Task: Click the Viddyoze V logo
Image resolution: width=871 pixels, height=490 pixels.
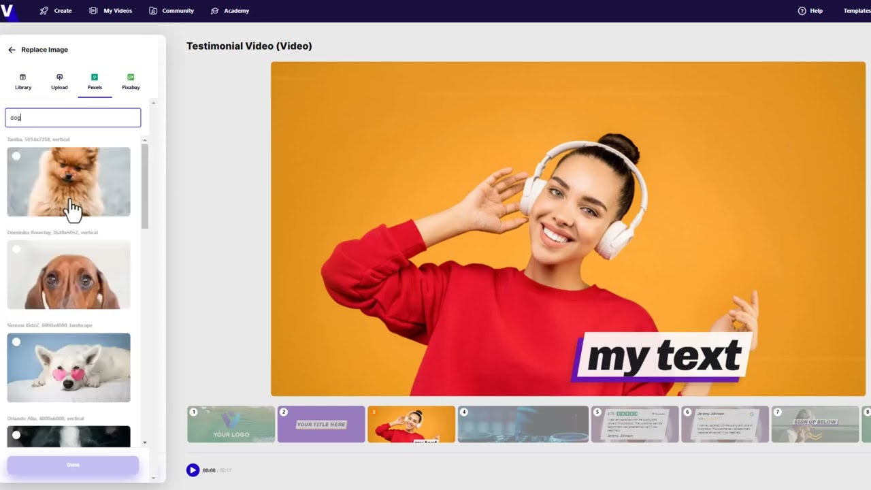Action: [7, 11]
